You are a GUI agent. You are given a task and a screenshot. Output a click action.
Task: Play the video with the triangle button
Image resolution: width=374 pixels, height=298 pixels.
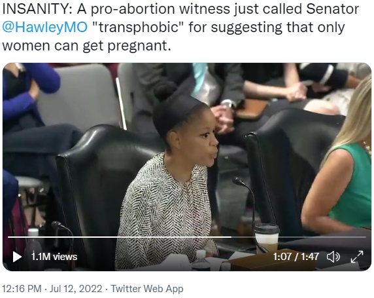17,257
